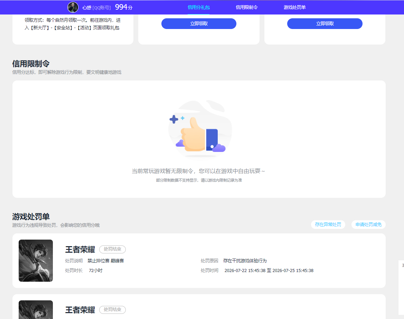Screen dimensions: 404x319
Task: Click the 72小时 penalty duration value
Action: 96,271
